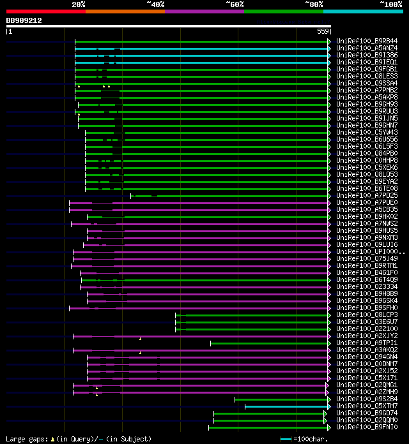Click the query end position 559 label
Image resolution: width=409 pixels, height=444 pixels.
point(323,31)
